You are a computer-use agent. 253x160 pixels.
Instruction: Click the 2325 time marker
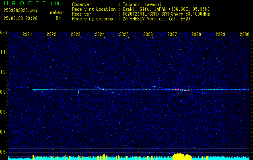(124, 35)
